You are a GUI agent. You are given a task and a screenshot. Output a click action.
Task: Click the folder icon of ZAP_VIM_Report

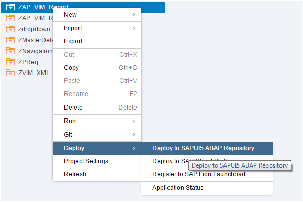pos(10,7)
